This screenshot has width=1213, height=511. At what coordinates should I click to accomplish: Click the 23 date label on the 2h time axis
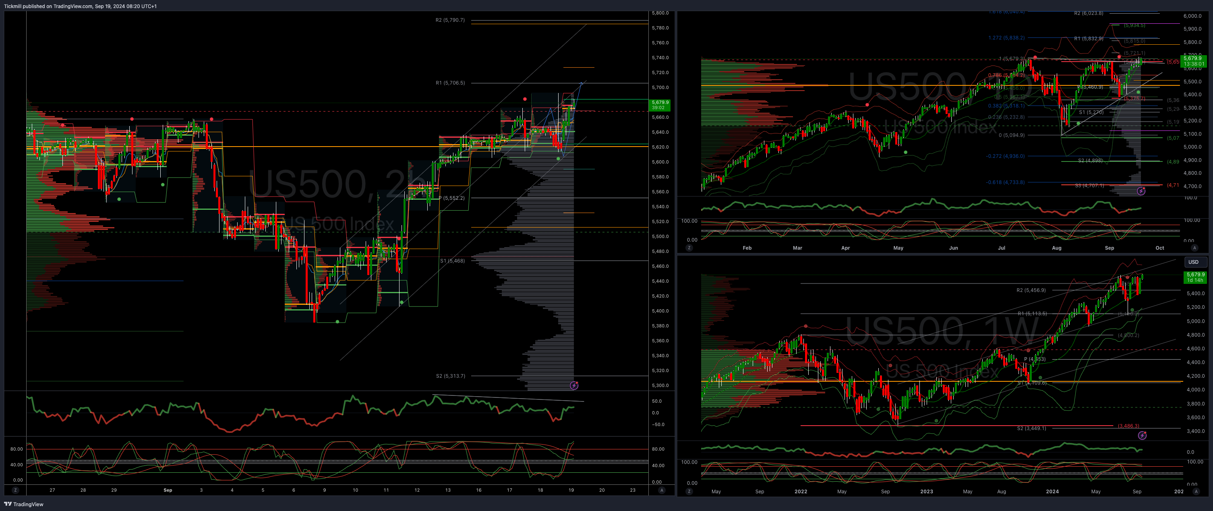(x=632, y=490)
